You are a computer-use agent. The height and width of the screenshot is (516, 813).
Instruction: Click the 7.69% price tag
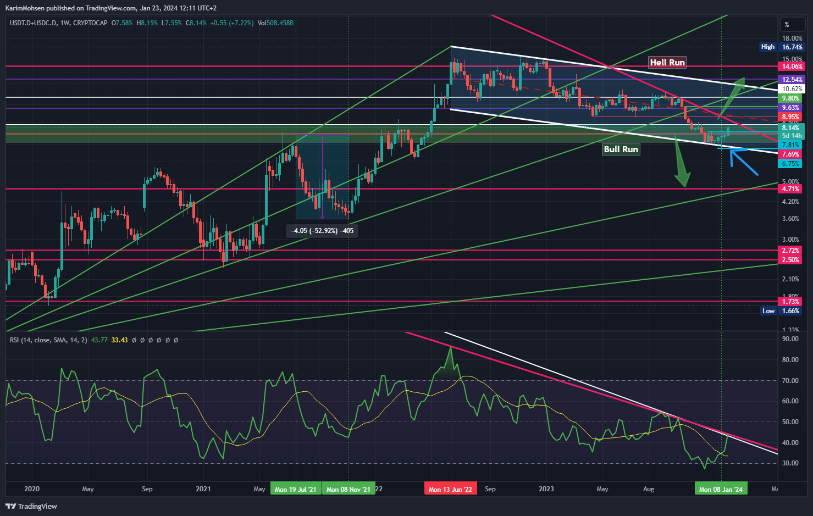(x=790, y=155)
